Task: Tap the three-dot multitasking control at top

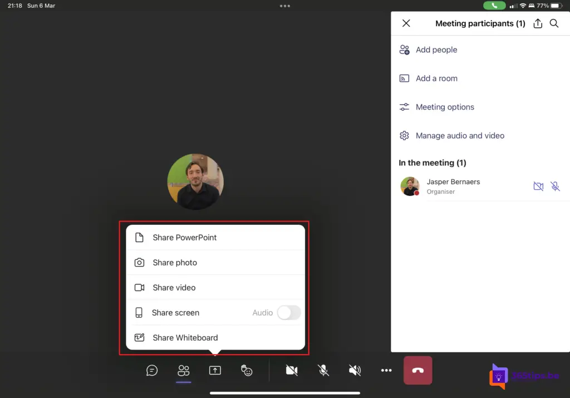Action: coord(285,6)
